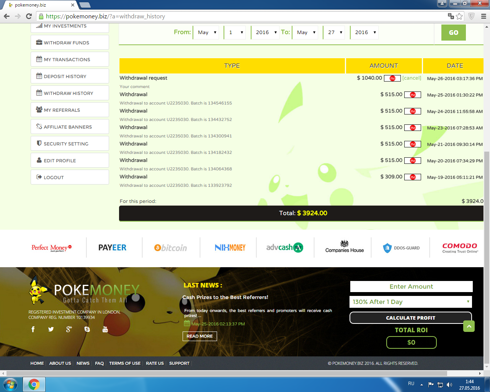Click the Perfect Money icon in the $309.00 row

tap(413, 177)
